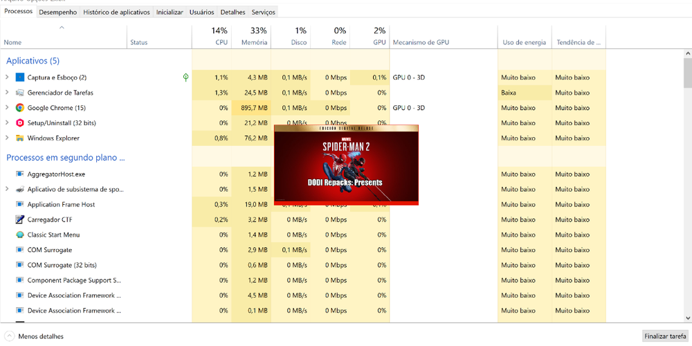
Task: Open the Histórico de aplicativos tab
Action: [x=116, y=12]
